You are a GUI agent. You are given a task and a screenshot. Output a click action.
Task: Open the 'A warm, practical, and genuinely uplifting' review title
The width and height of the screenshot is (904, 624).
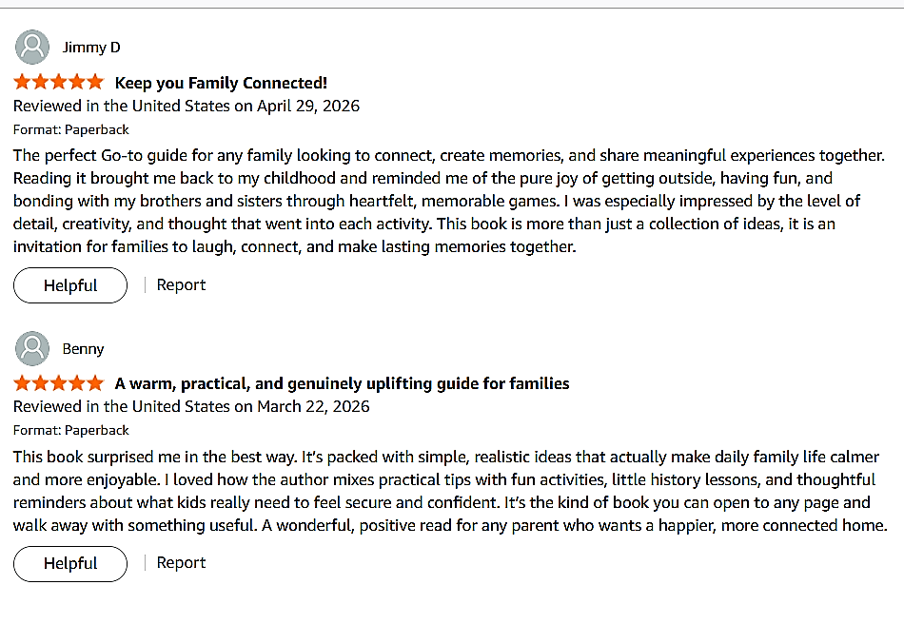pyautogui.click(x=342, y=383)
